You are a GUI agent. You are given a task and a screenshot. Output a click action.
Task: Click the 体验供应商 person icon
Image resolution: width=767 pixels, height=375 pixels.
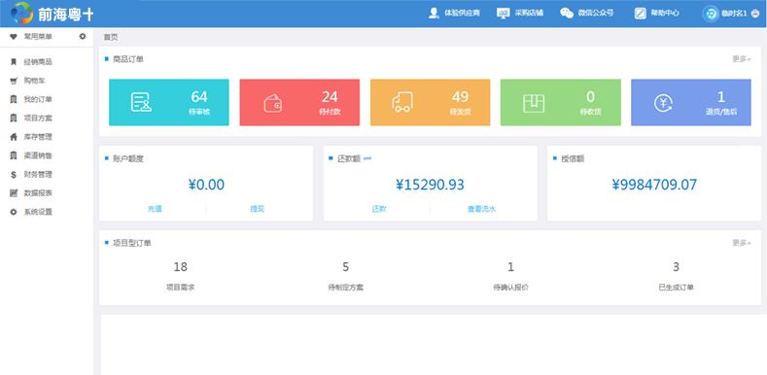(x=434, y=14)
